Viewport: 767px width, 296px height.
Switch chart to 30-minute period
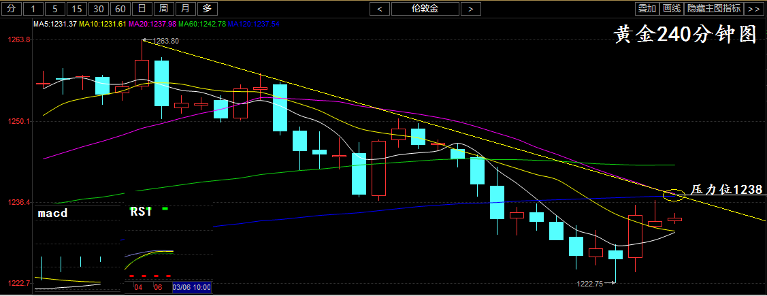(99, 9)
